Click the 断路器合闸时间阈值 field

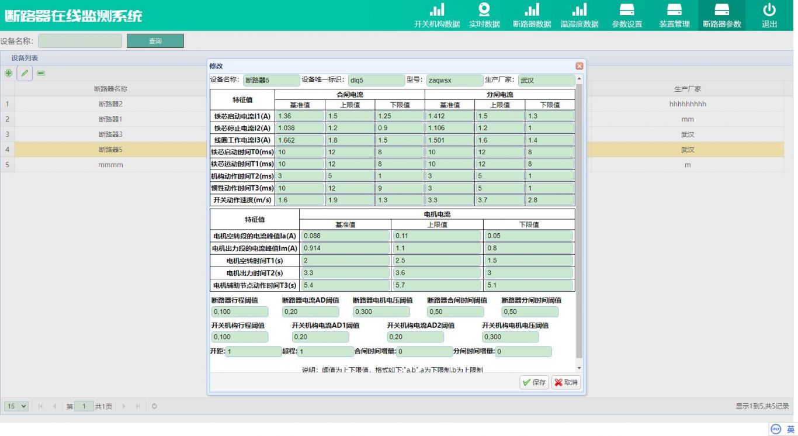point(456,312)
